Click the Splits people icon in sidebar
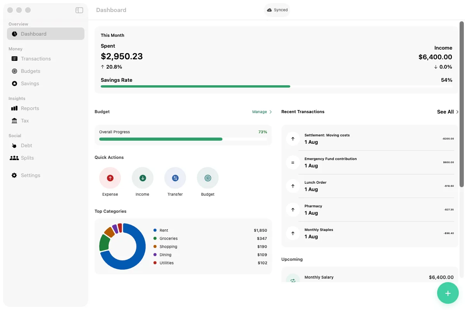Image resolution: width=465 pixels, height=310 pixels. (14, 158)
